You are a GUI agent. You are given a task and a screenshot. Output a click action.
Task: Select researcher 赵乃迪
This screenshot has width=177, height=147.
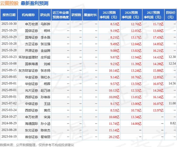pyautogui.click(x=45, y=90)
